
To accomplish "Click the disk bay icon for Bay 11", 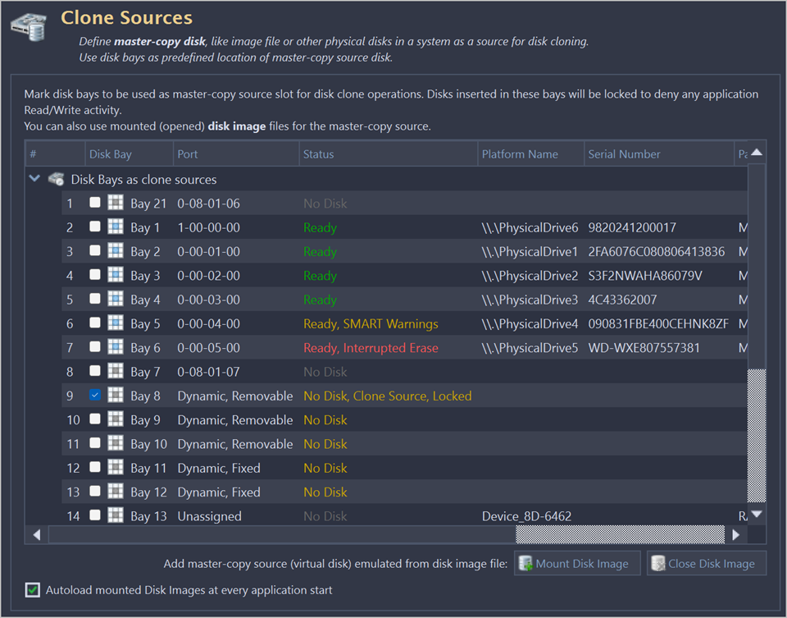I will click(x=116, y=468).
